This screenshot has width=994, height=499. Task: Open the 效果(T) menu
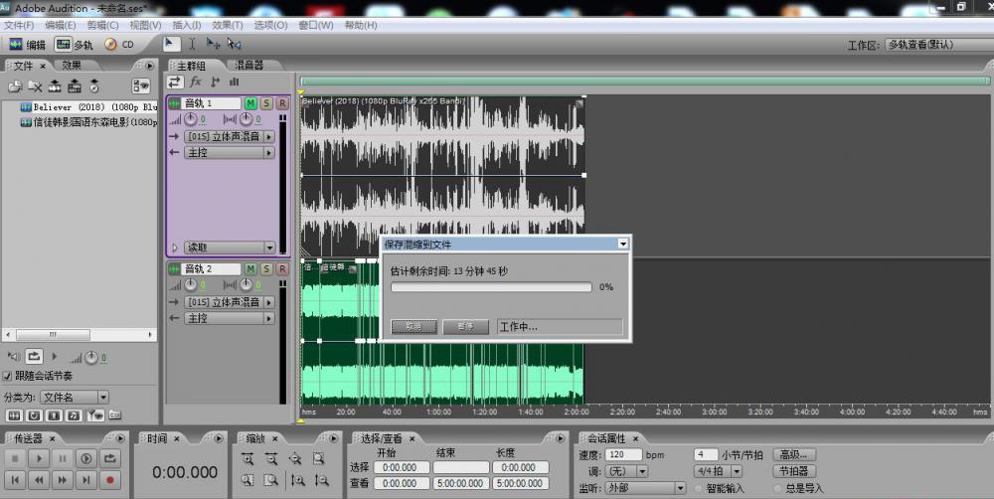[228, 26]
